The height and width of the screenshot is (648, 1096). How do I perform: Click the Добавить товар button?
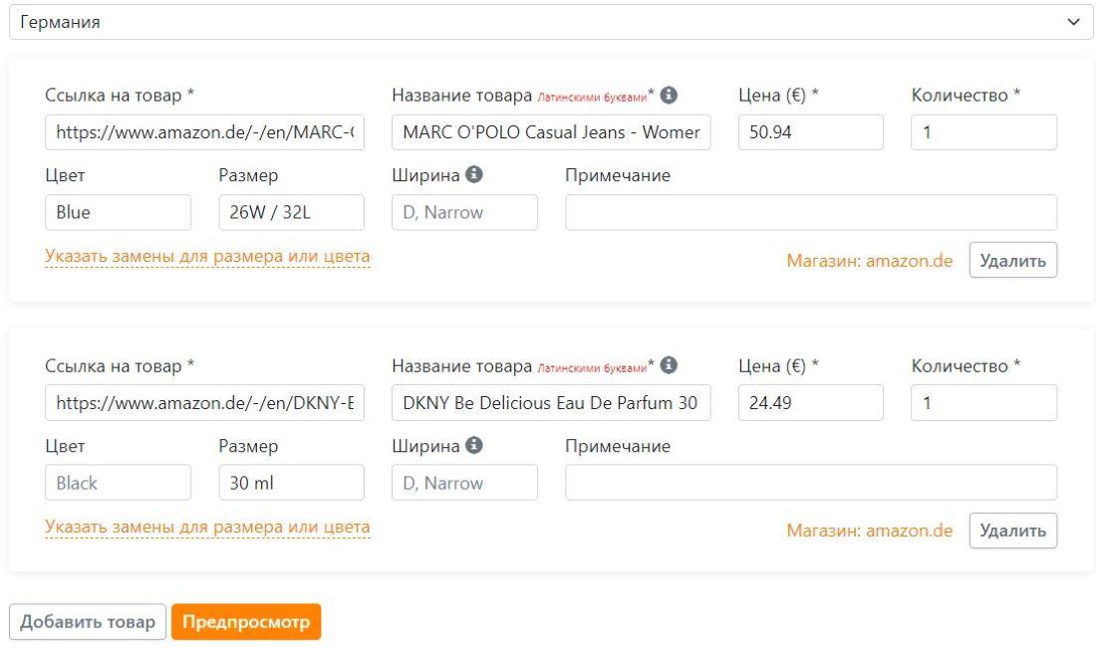(x=88, y=622)
